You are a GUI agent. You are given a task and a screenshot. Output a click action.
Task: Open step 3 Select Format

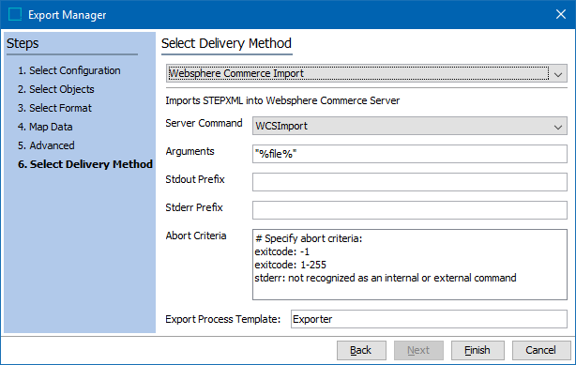click(54, 108)
